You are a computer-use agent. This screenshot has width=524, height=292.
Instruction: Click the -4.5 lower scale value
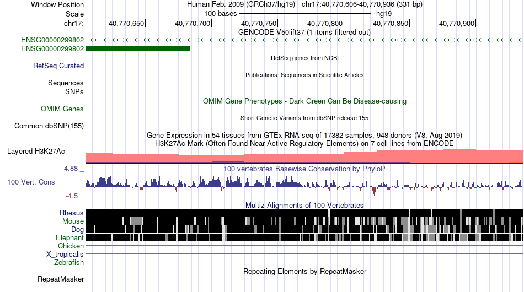coord(72,196)
